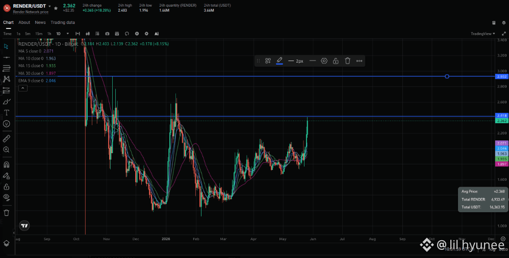Screen dimensions: 509x258
Task: Click the drawing tools ruler icon in top toolbar
Action: [78, 34]
